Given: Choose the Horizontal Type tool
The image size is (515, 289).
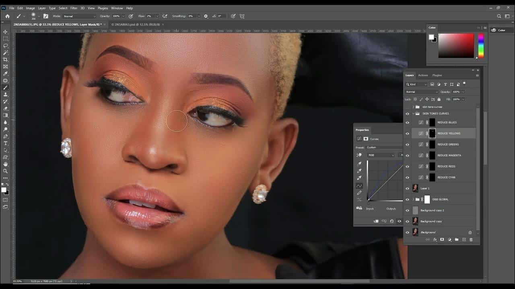Looking at the screenshot, I should click(x=5, y=143).
